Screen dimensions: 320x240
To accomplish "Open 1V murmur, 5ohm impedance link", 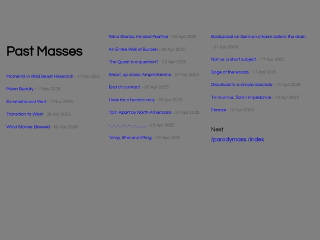I will pyautogui.click(x=241, y=97).
